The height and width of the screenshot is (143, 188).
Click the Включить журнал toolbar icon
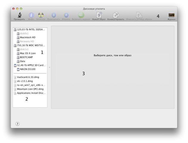click(x=81, y=15)
